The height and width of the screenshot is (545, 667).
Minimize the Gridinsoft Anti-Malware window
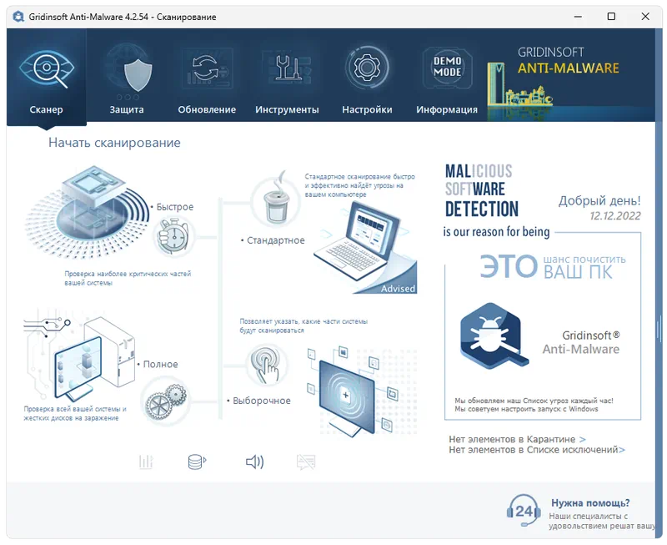tap(578, 17)
